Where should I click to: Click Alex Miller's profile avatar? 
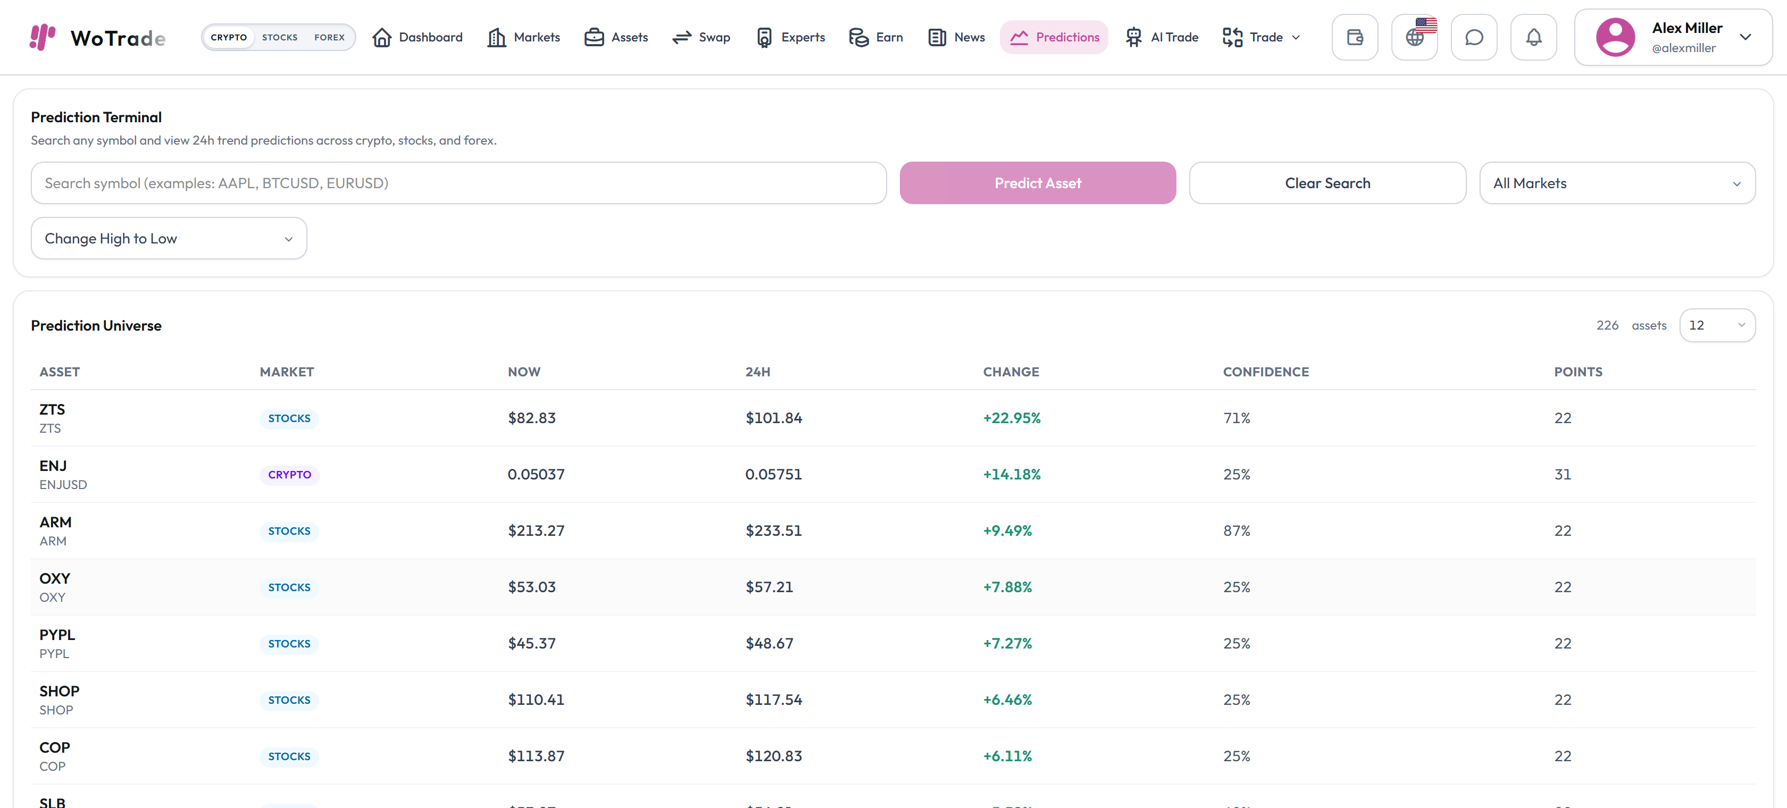(1616, 37)
